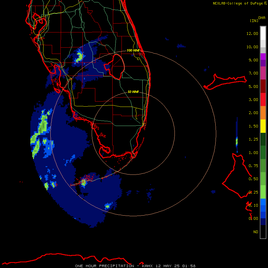Select the 7.00 legend value
The height and width of the screenshot is (268, 268).
click(253, 73)
